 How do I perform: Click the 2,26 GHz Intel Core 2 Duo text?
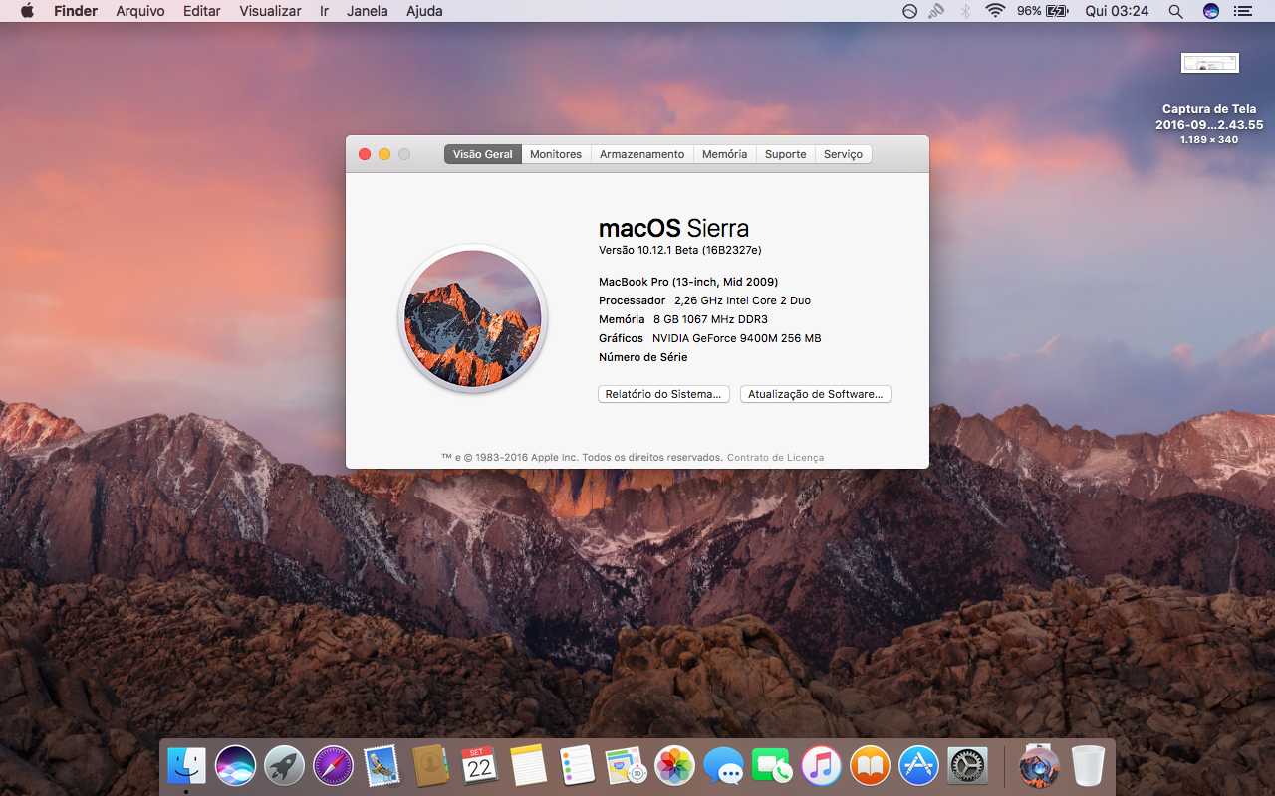743,300
